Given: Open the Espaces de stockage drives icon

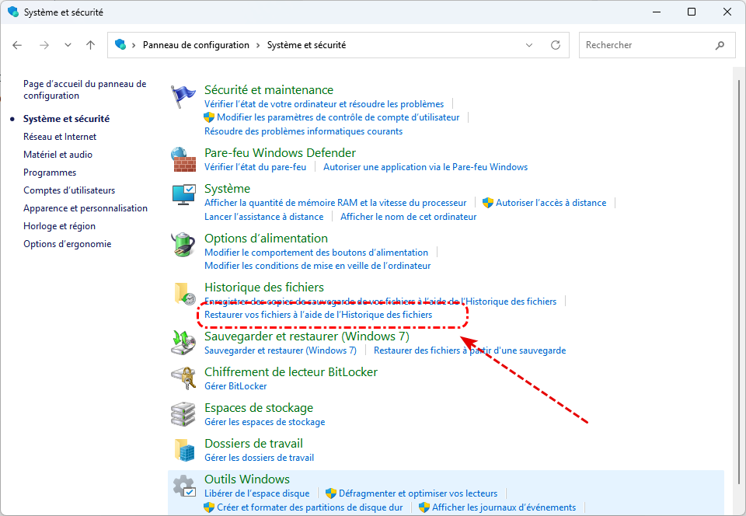Looking at the screenshot, I should click(x=183, y=414).
